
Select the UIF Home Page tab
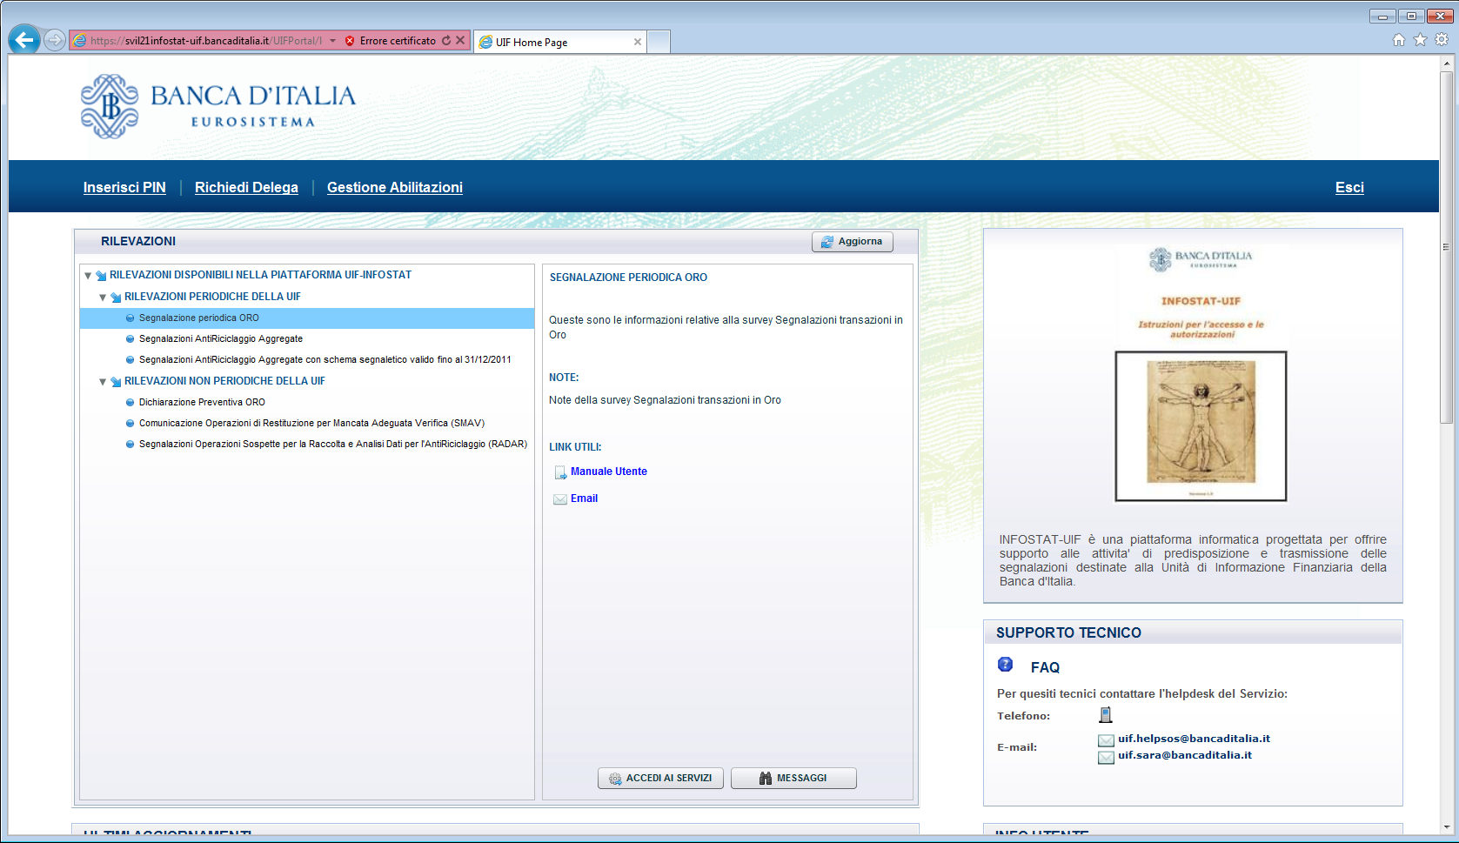pos(559,42)
